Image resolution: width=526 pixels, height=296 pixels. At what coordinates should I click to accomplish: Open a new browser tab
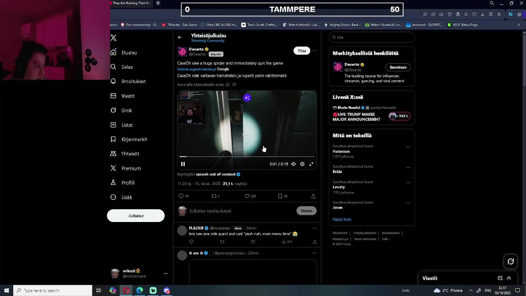[x=158, y=3]
